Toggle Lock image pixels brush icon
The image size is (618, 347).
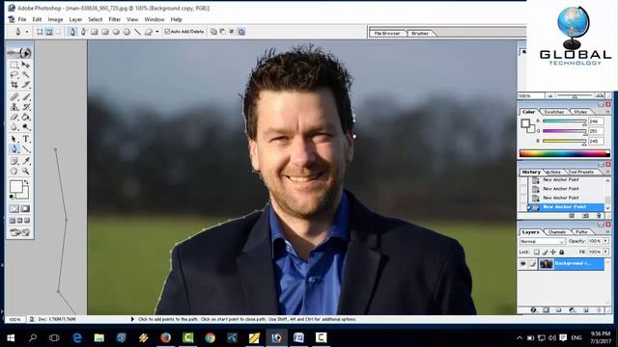pos(545,252)
